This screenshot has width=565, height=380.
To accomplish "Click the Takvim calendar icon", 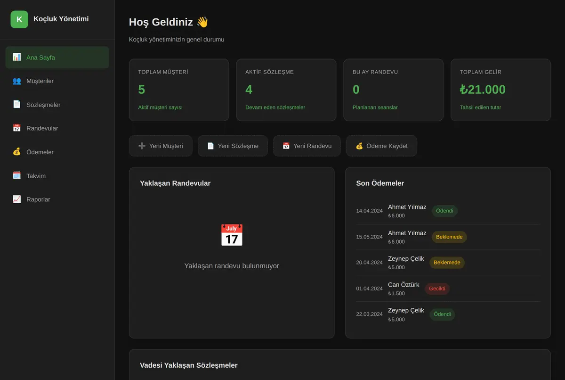I will pyautogui.click(x=16, y=175).
